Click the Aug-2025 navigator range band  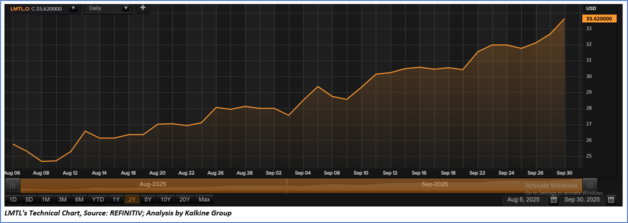[153, 185]
